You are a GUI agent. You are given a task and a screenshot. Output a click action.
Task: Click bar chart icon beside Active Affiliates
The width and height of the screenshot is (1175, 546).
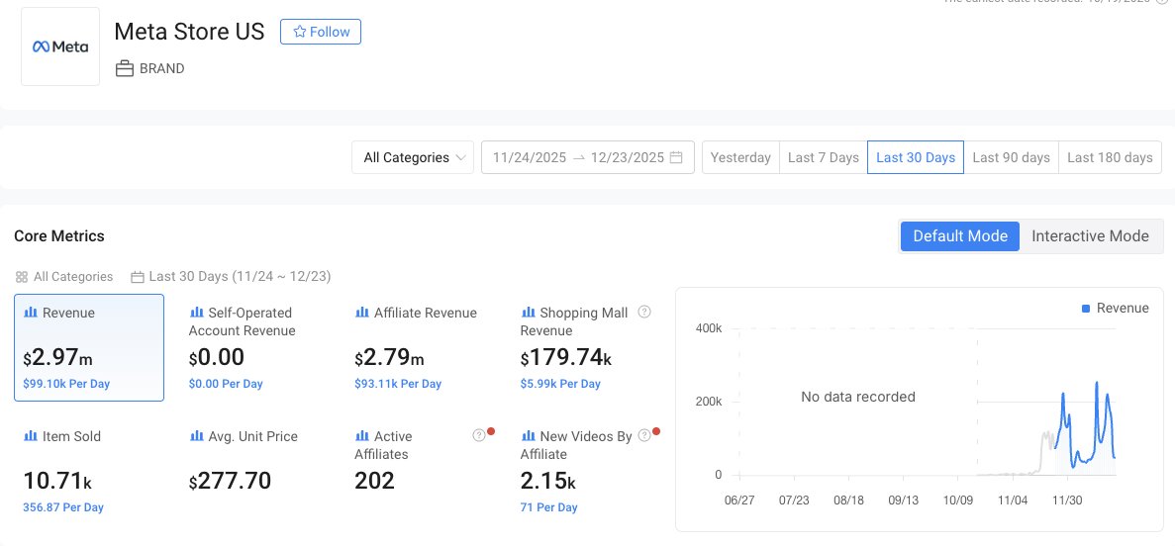coord(362,436)
